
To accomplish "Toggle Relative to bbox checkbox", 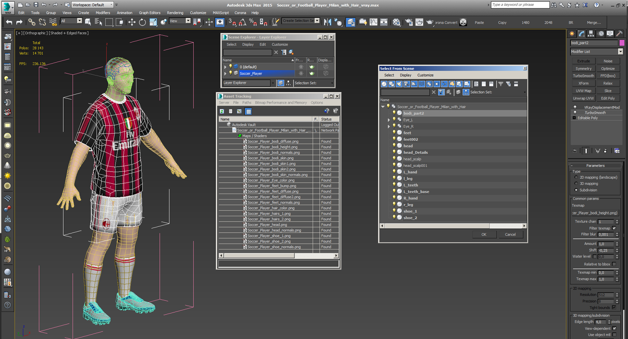I will [614, 264].
